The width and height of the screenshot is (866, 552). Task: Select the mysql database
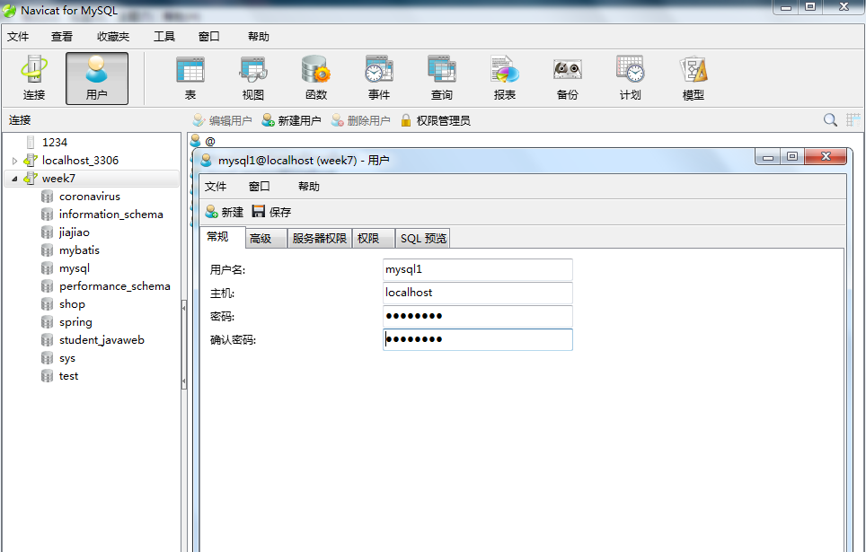point(74,268)
